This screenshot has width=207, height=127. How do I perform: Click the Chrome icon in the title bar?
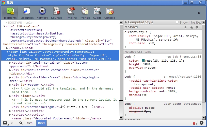(x=4, y=3)
